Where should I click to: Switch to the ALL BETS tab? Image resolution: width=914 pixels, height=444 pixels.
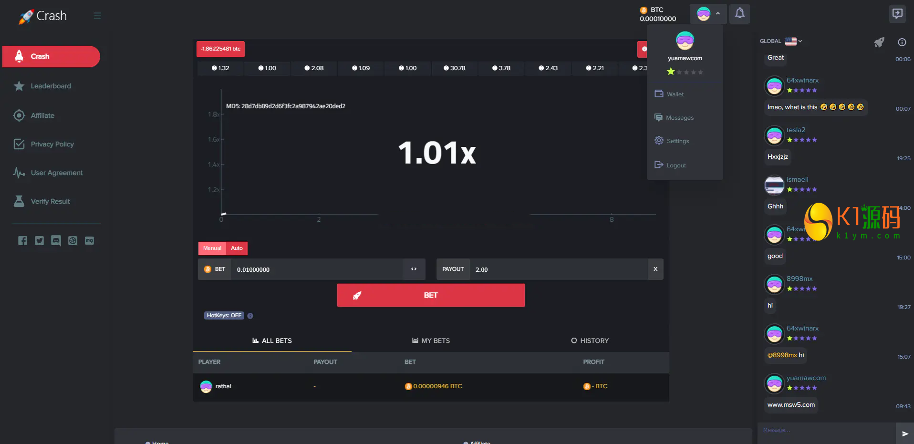(x=272, y=341)
